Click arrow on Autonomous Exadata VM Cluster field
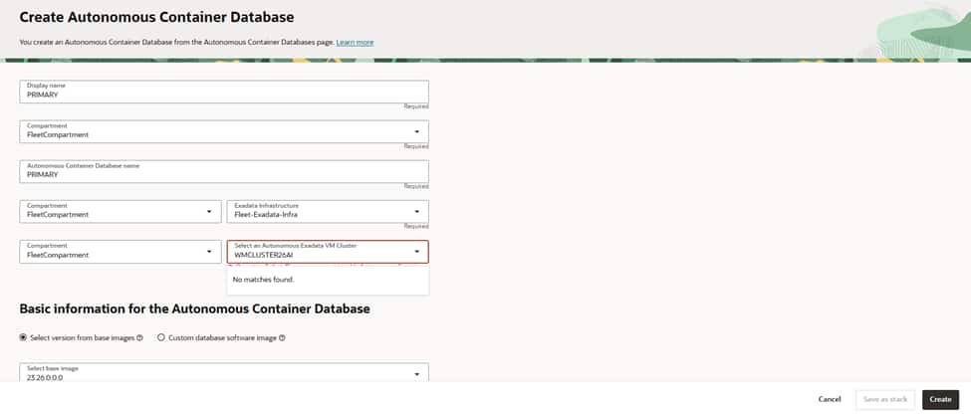 [x=416, y=251]
